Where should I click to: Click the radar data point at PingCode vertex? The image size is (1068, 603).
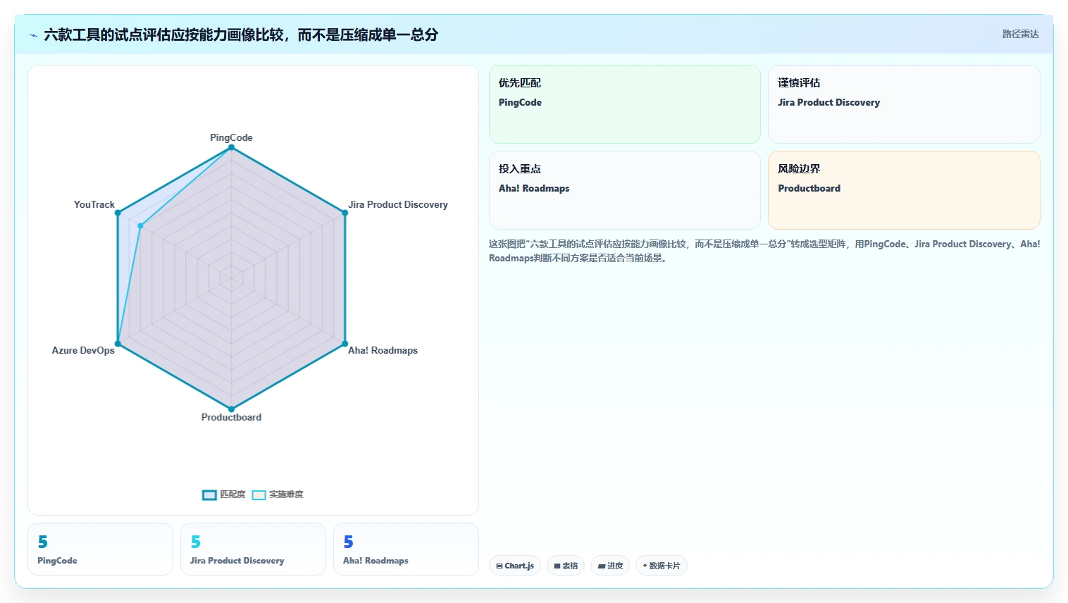tap(231, 147)
